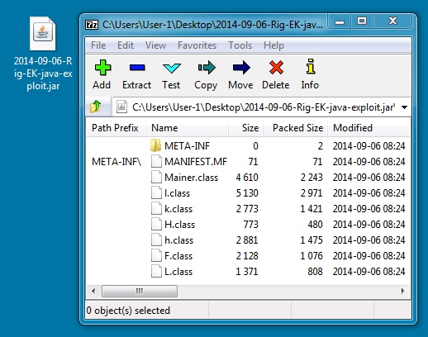Open the Tools menu
This screenshot has width=428, height=337.
(240, 45)
